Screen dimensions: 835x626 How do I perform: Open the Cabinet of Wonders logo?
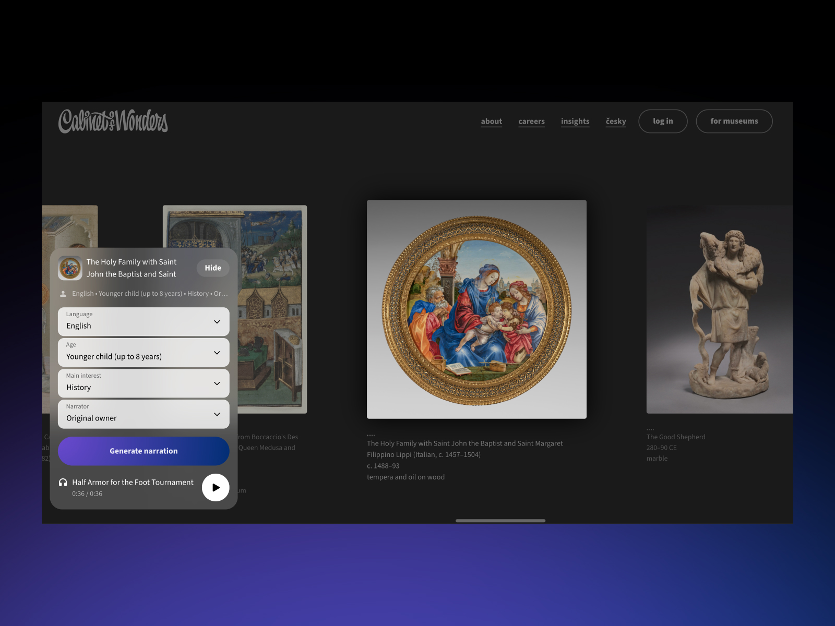click(x=112, y=122)
